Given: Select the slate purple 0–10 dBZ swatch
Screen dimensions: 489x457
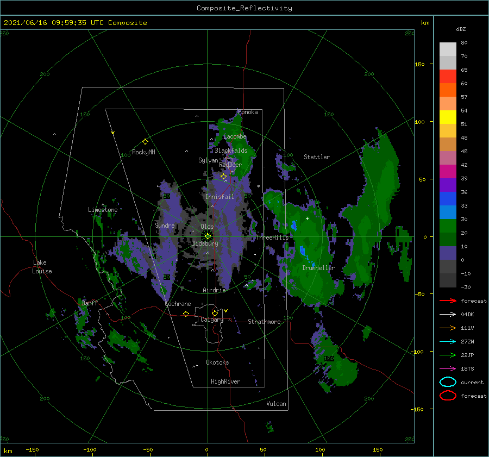Looking at the screenshot, I should (448, 253).
